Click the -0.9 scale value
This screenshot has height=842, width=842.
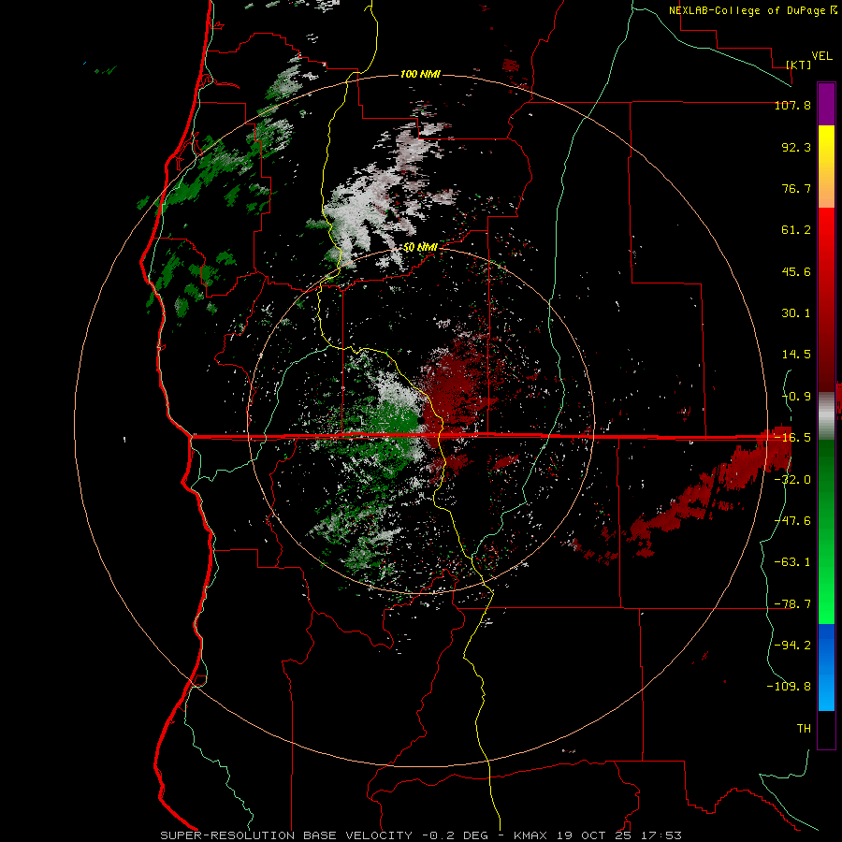tap(796, 397)
